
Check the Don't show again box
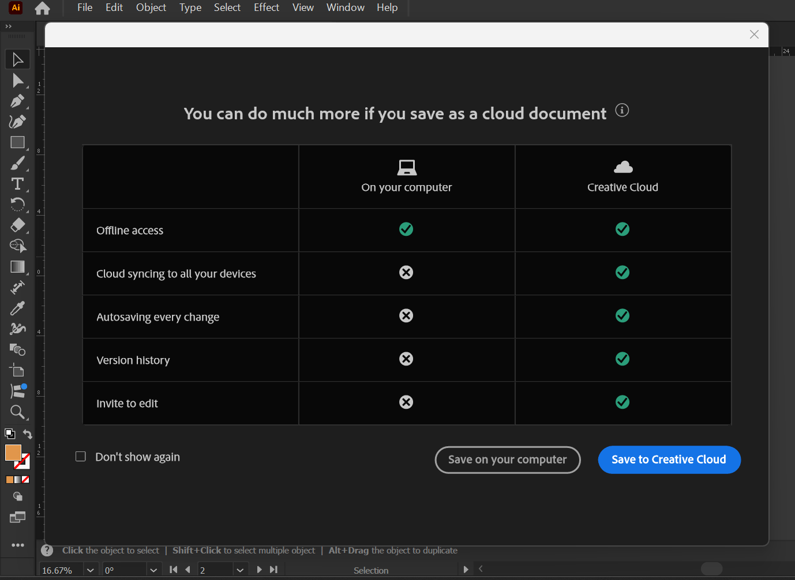tap(81, 457)
